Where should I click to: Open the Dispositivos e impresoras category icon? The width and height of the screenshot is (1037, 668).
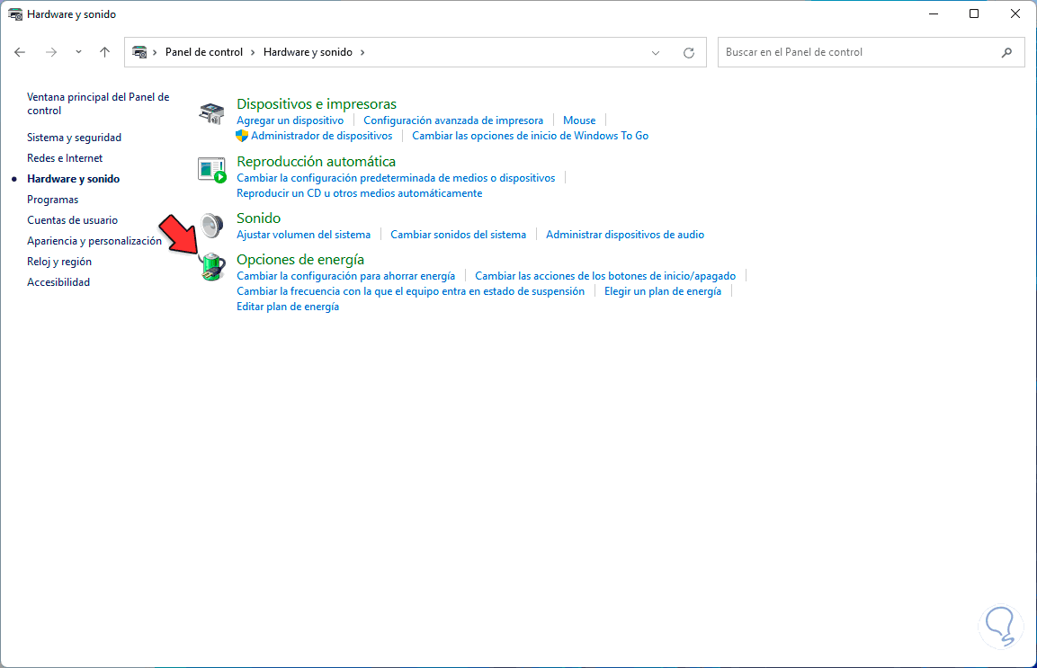(x=211, y=113)
